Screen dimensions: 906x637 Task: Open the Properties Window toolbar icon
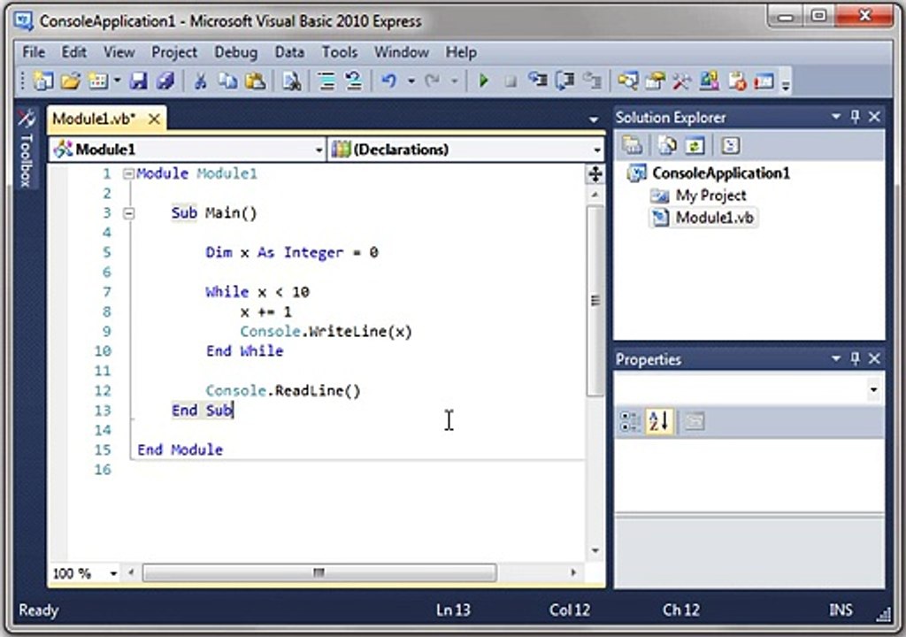click(656, 81)
